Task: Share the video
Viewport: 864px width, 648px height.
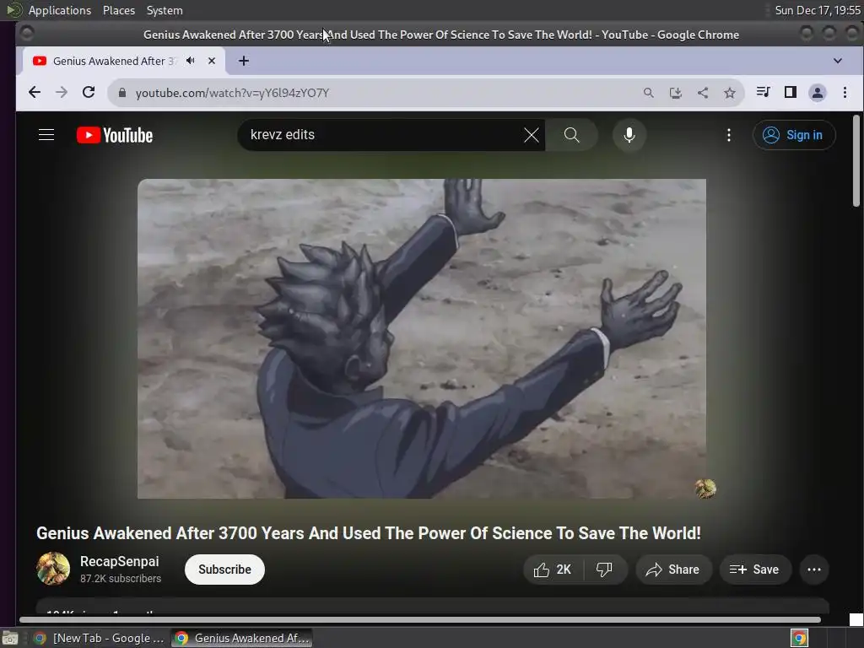Action: pyautogui.click(x=673, y=570)
